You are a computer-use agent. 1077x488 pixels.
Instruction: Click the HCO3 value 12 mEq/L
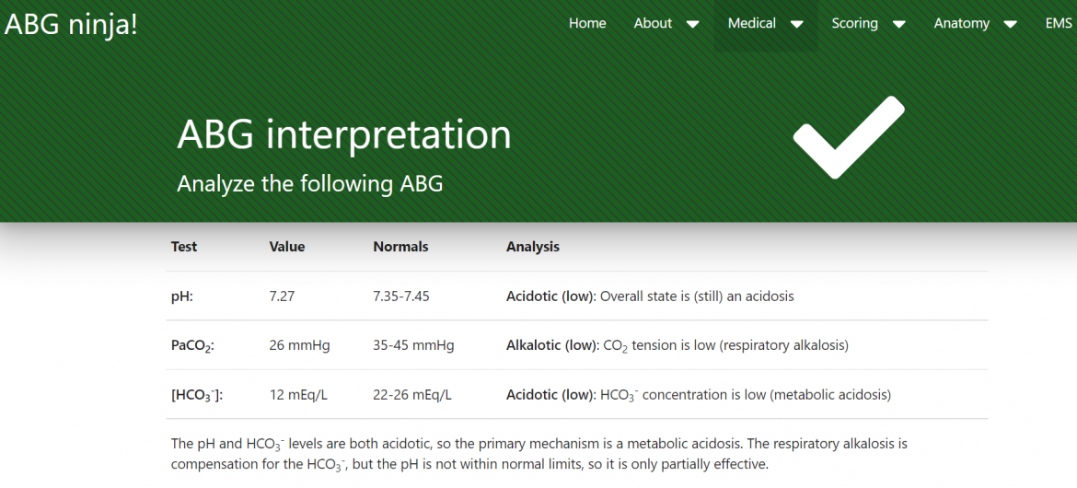298,395
